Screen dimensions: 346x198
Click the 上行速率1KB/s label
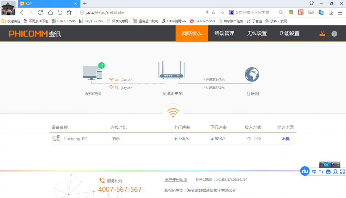pos(213,80)
